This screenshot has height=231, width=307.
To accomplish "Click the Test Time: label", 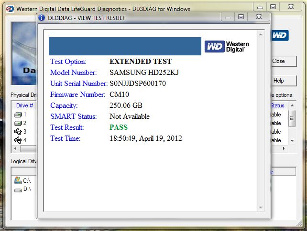I will [x=66, y=138].
